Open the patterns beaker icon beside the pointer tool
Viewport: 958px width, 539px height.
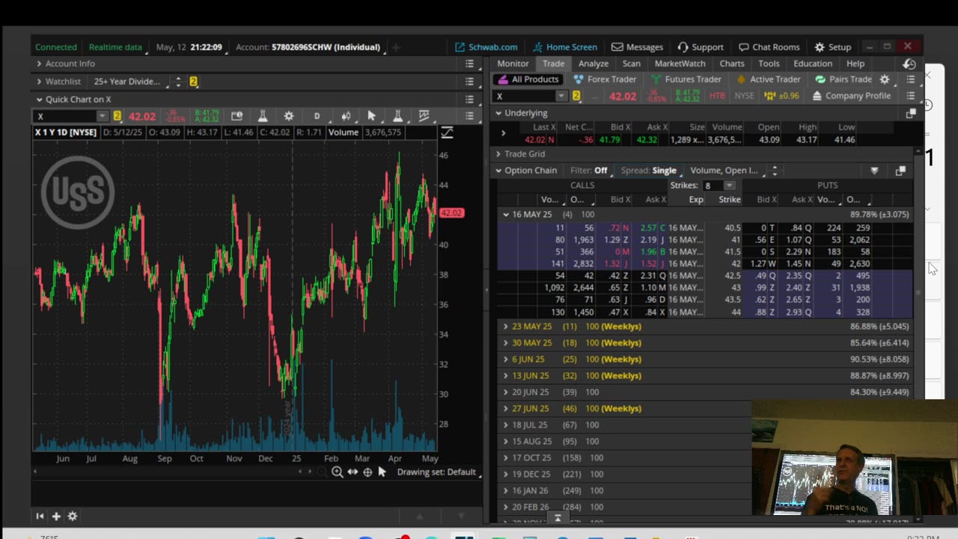pyautogui.click(x=397, y=116)
